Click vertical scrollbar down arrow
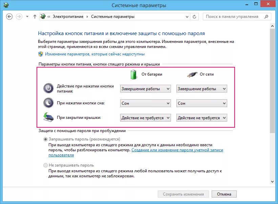Viewport: 278px width, 204px height. click(x=273, y=182)
